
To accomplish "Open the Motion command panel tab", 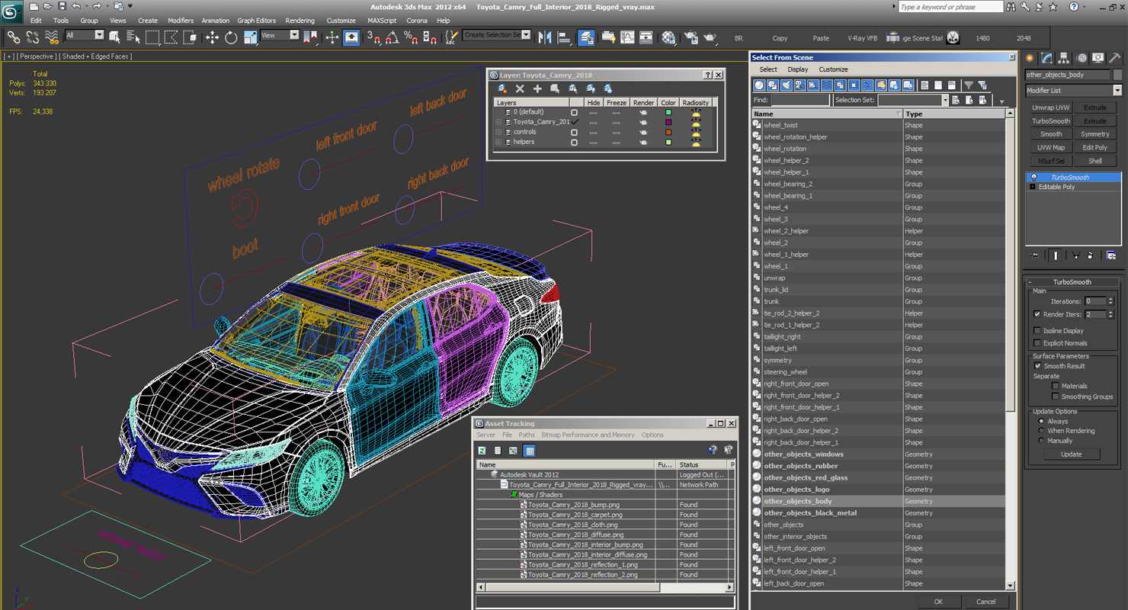I will tap(1081, 58).
